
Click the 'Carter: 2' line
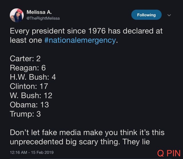(x=25, y=59)
